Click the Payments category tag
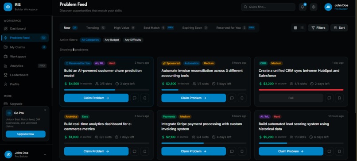The height and width of the screenshot is (161, 357). (x=169, y=117)
